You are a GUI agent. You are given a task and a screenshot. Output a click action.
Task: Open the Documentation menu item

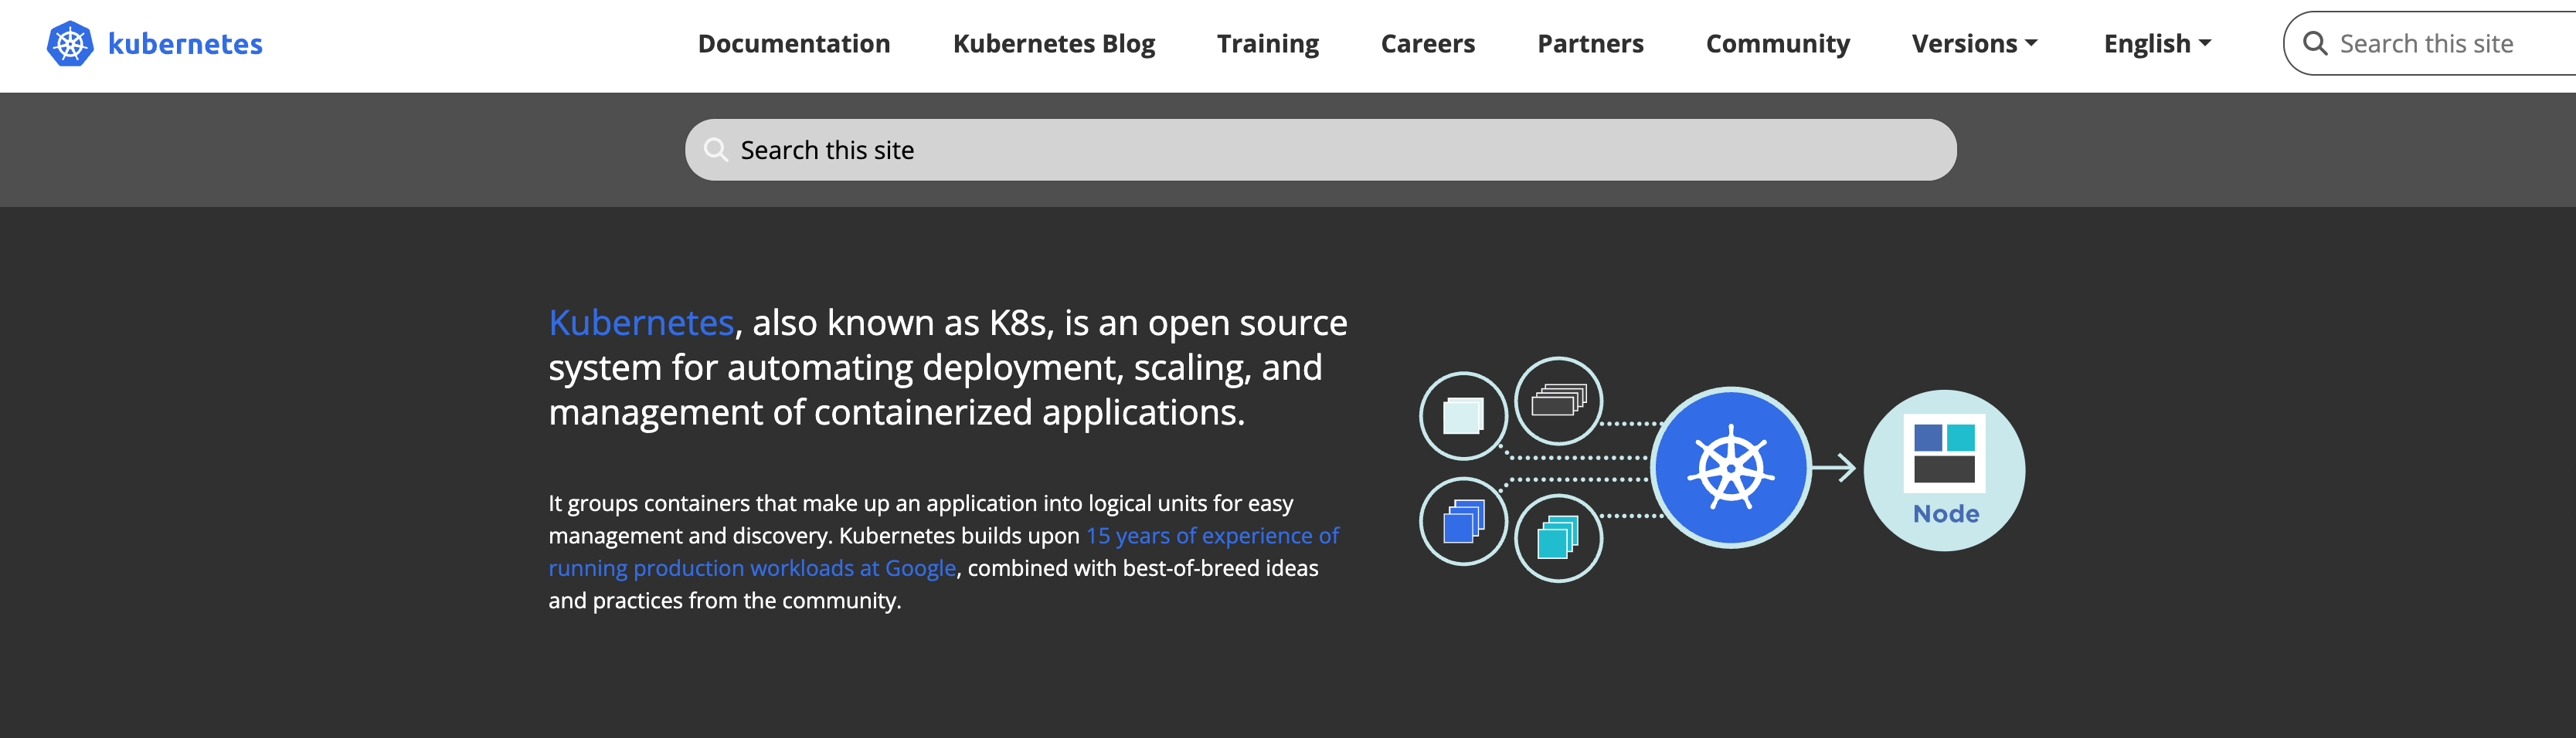coord(794,44)
